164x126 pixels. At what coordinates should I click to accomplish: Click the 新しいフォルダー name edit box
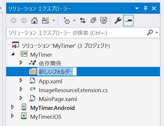pos(57,72)
